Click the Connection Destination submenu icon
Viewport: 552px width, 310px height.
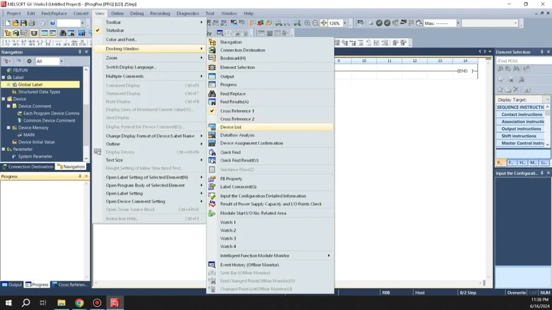[x=212, y=50]
